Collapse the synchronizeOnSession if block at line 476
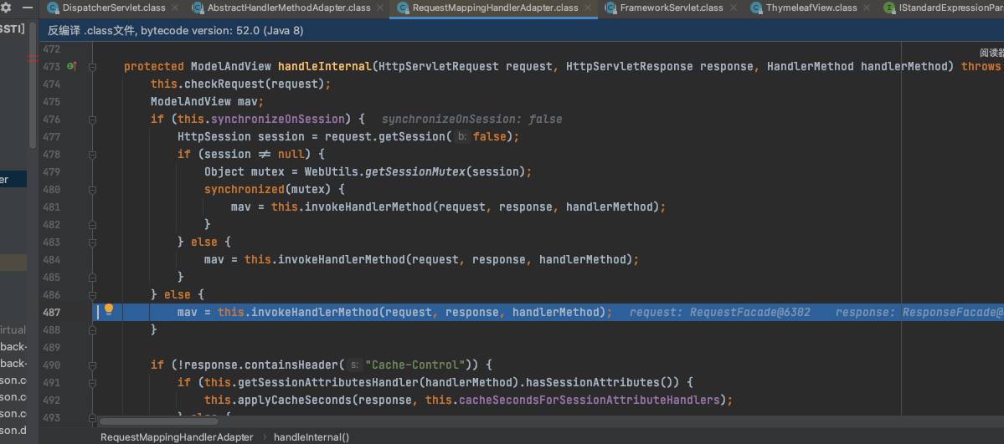Viewport: 1004px width, 444px height. (x=93, y=119)
